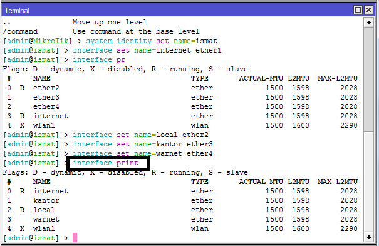This screenshot has height=246, width=379.
Task: Click the Terminal title bar text
Action: tap(17, 11)
